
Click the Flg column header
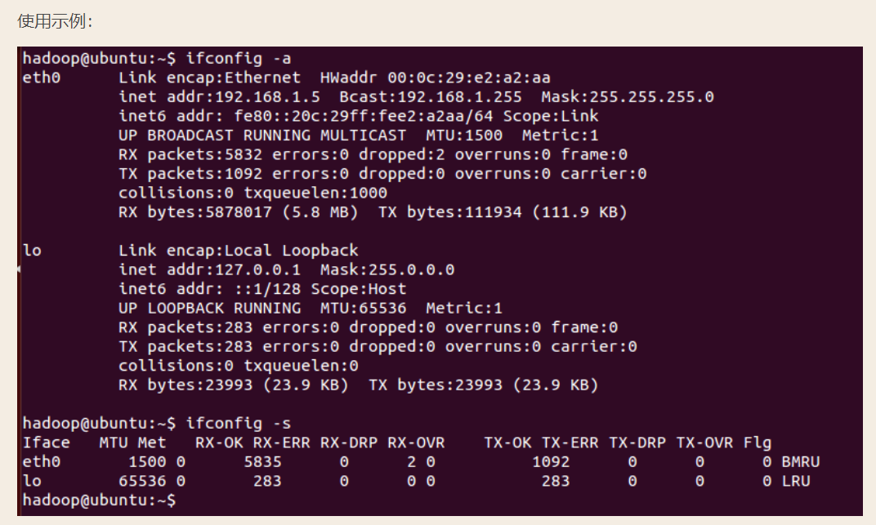757,443
